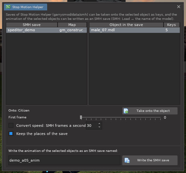This screenshot has height=173, width=186.
Task: Click the keys count 5 cell
Action: (x=166, y=30)
